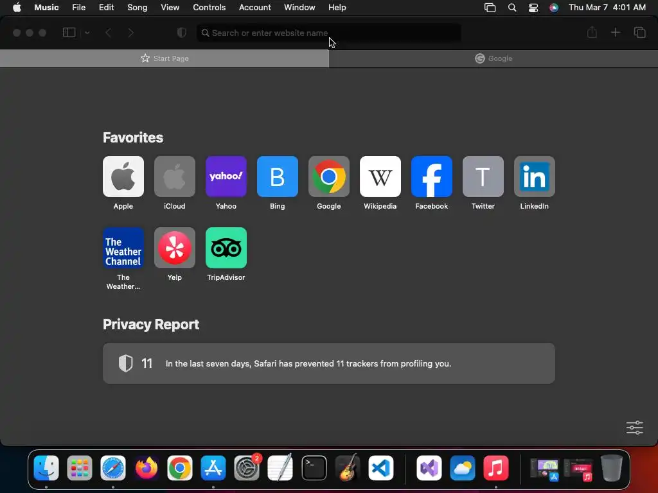Open the Song menu
658x493 pixels.
[x=138, y=7]
